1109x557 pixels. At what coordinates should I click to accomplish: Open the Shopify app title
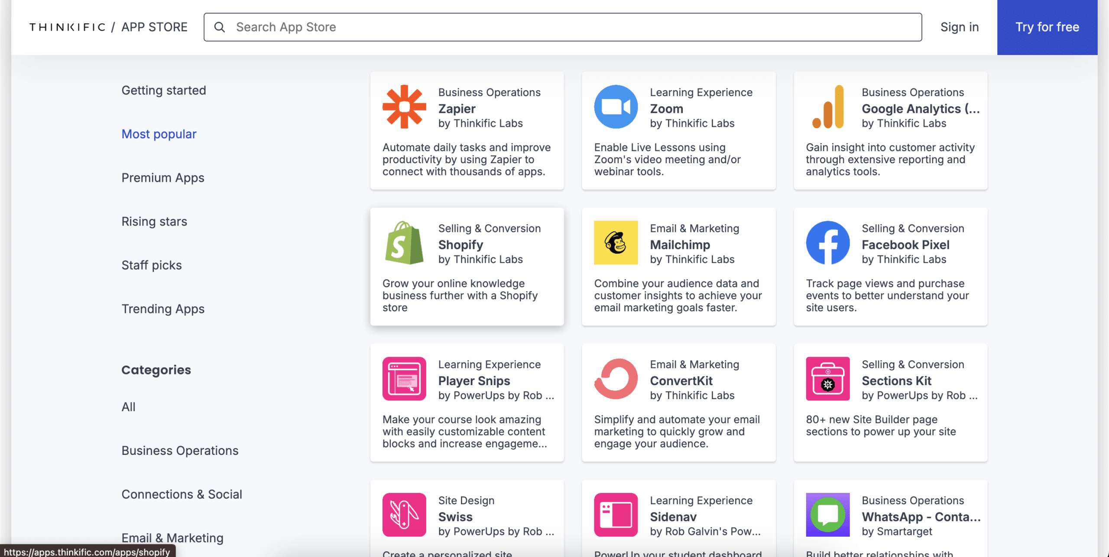pos(460,245)
